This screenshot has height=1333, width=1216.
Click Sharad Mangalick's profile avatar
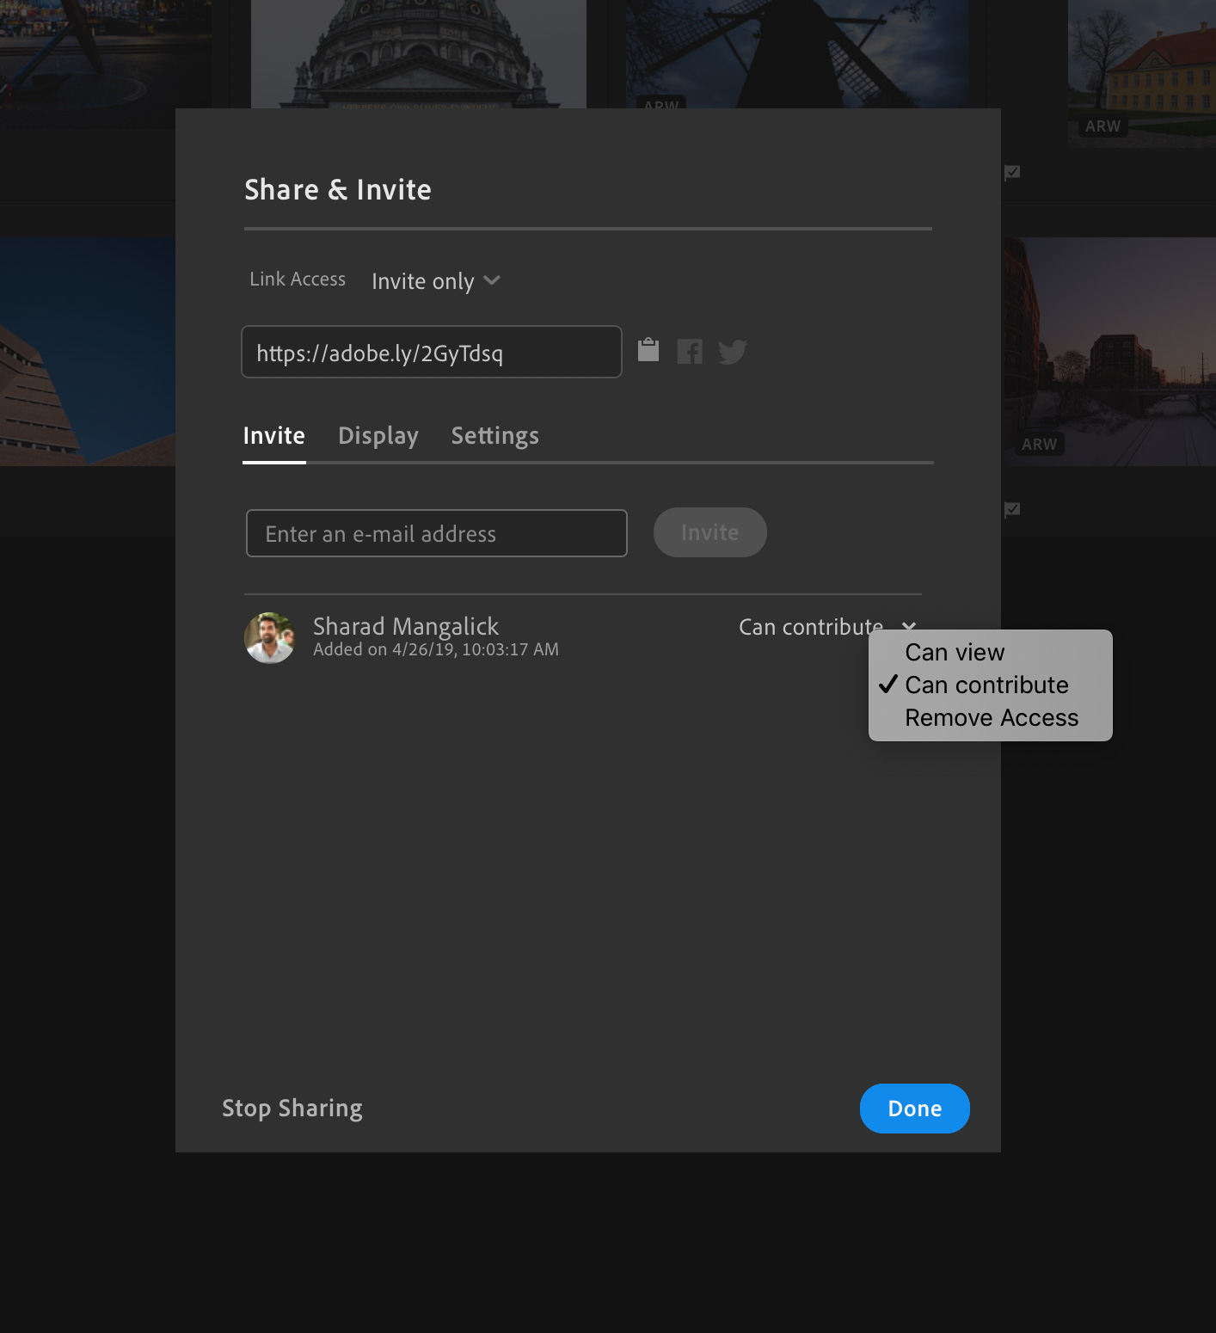tap(270, 637)
